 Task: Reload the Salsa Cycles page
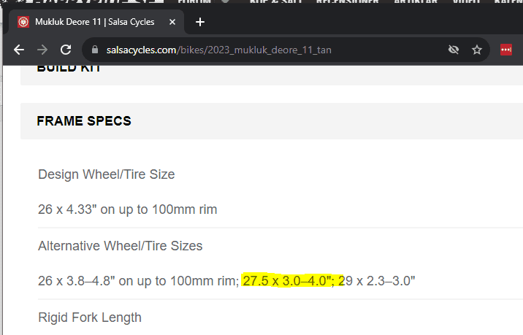[x=66, y=50]
